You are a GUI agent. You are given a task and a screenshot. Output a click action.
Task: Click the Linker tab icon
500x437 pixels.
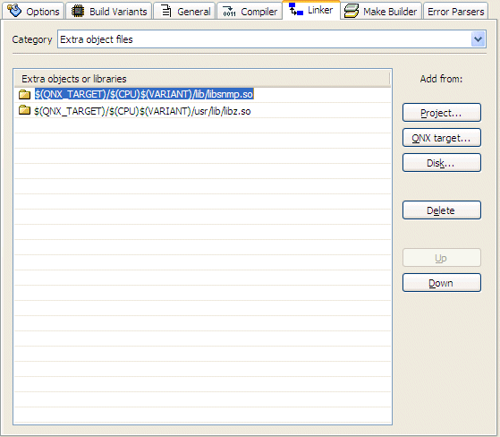coord(296,10)
